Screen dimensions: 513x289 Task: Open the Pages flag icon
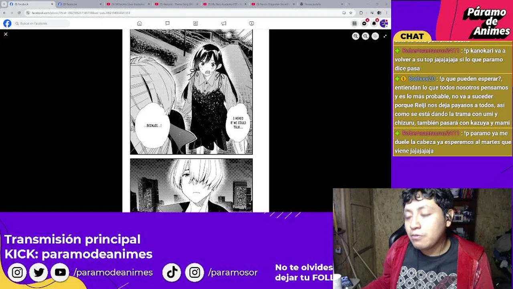pos(168,23)
